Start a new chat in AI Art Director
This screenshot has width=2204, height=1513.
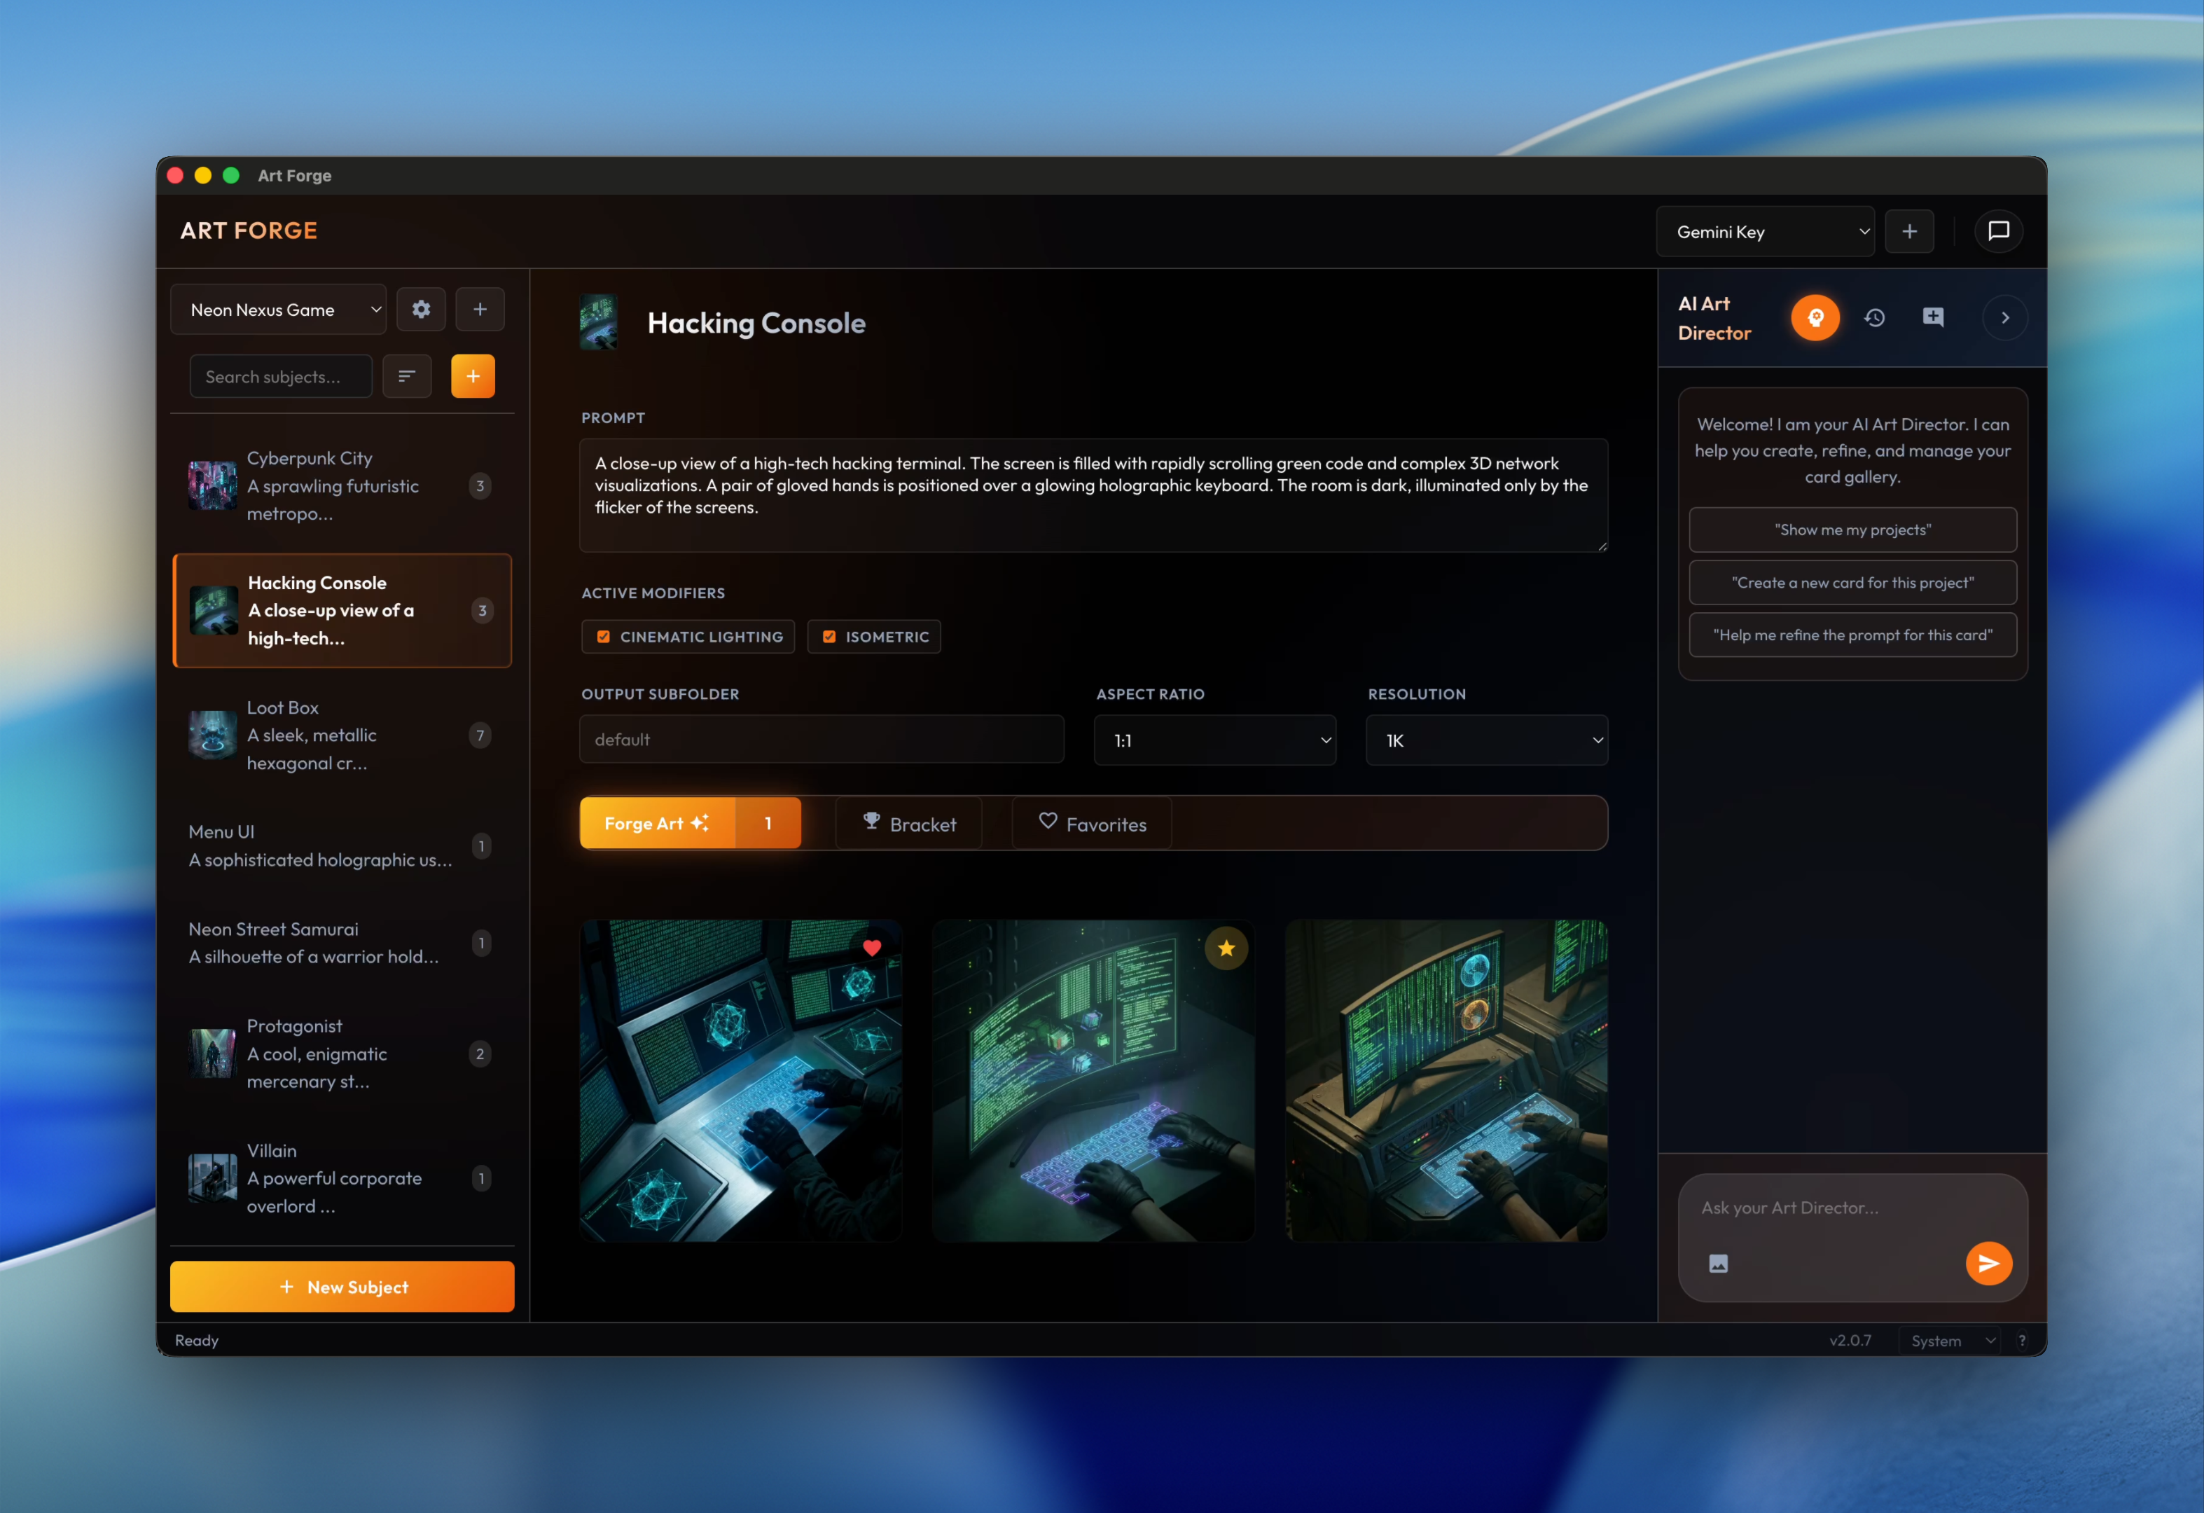[1933, 318]
